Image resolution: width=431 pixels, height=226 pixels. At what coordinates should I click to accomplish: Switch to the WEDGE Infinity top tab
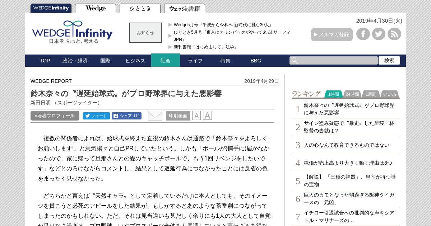point(51,8)
